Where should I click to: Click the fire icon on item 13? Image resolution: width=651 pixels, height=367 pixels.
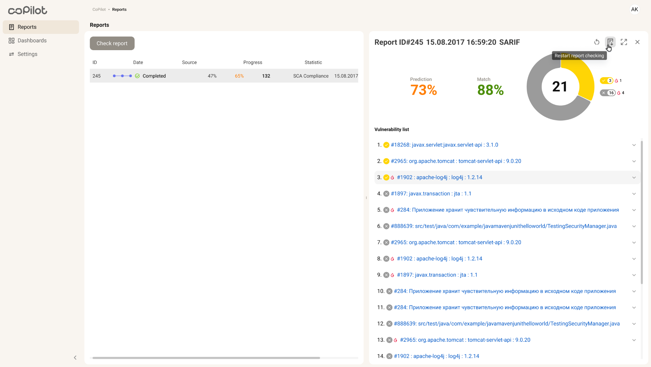[395, 340]
